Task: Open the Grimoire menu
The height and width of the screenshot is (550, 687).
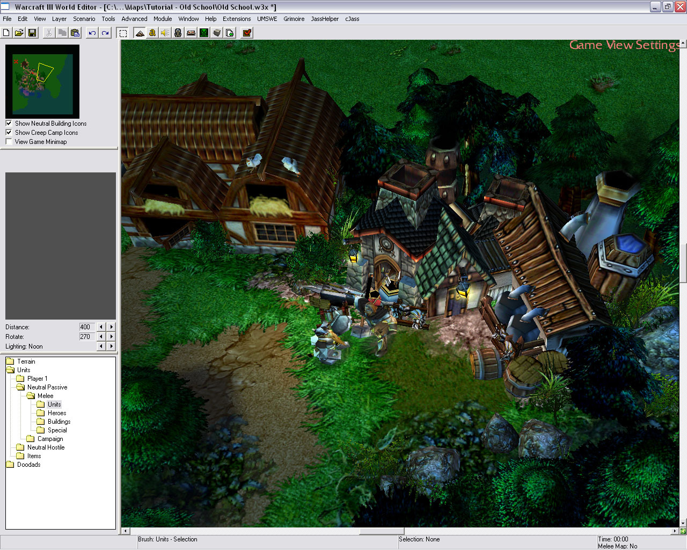Action: [294, 19]
